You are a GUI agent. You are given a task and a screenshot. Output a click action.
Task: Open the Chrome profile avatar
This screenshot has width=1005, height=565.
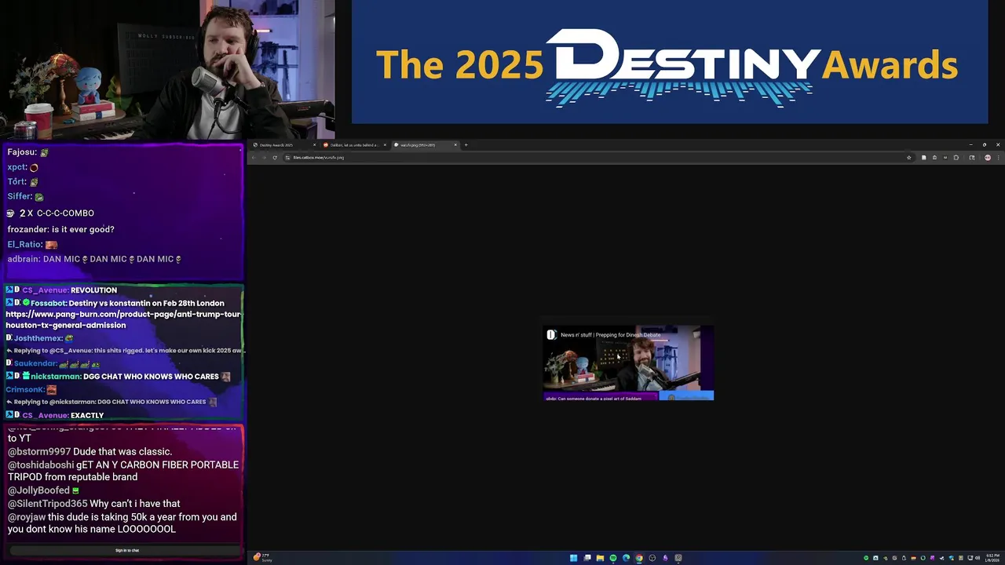pos(988,158)
